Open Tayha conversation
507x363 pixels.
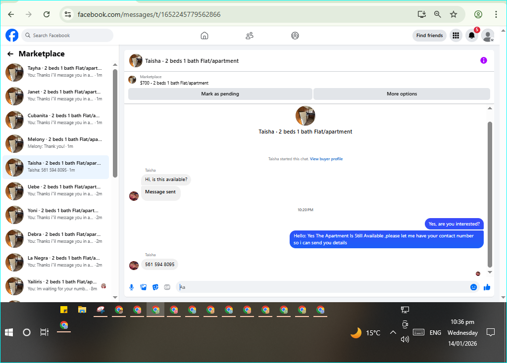tap(55, 72)
